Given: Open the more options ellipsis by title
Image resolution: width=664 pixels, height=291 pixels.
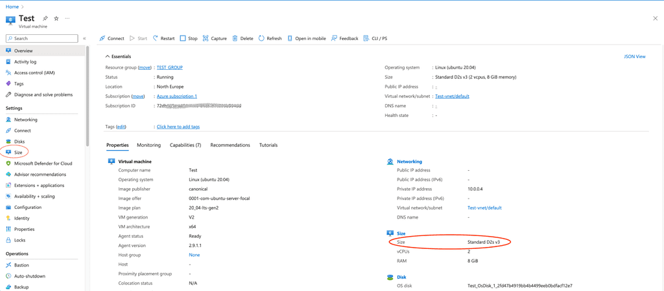Looking at the screenshot, I should coord(67,19).
